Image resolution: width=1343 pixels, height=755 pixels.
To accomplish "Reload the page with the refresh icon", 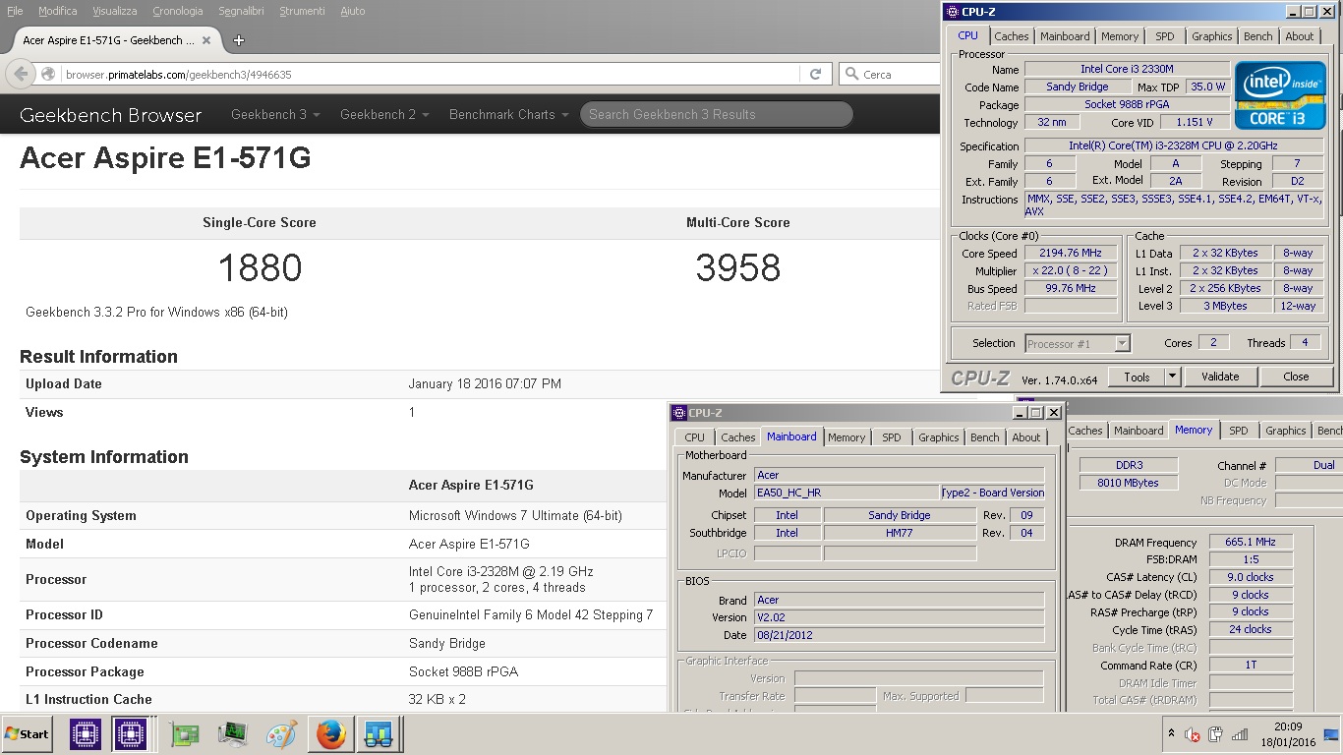I will [x=815, y=74].
